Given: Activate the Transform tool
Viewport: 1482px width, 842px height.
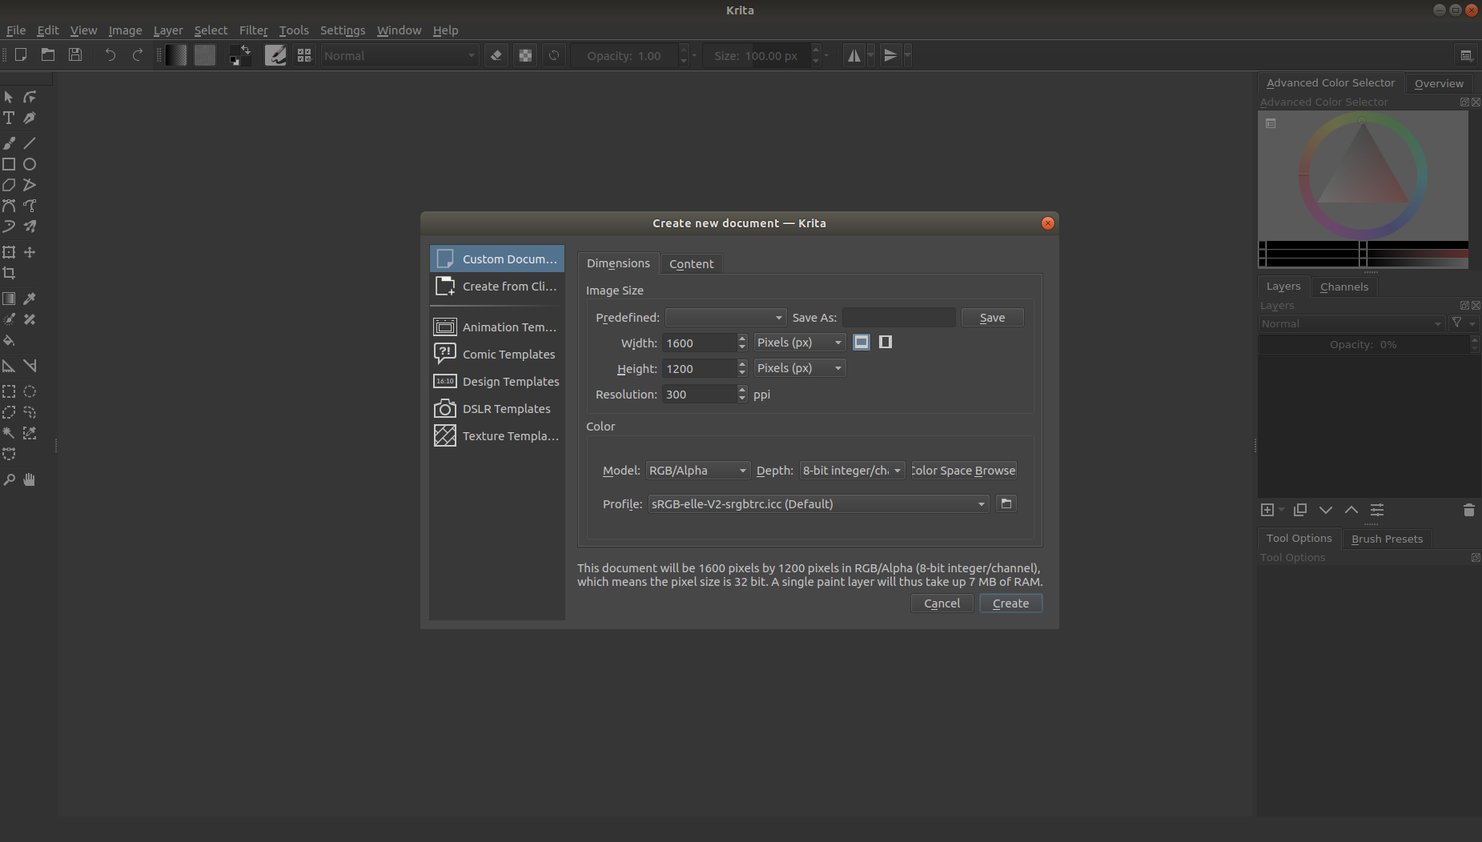Looking at the screenshot, I should (9, 252).
